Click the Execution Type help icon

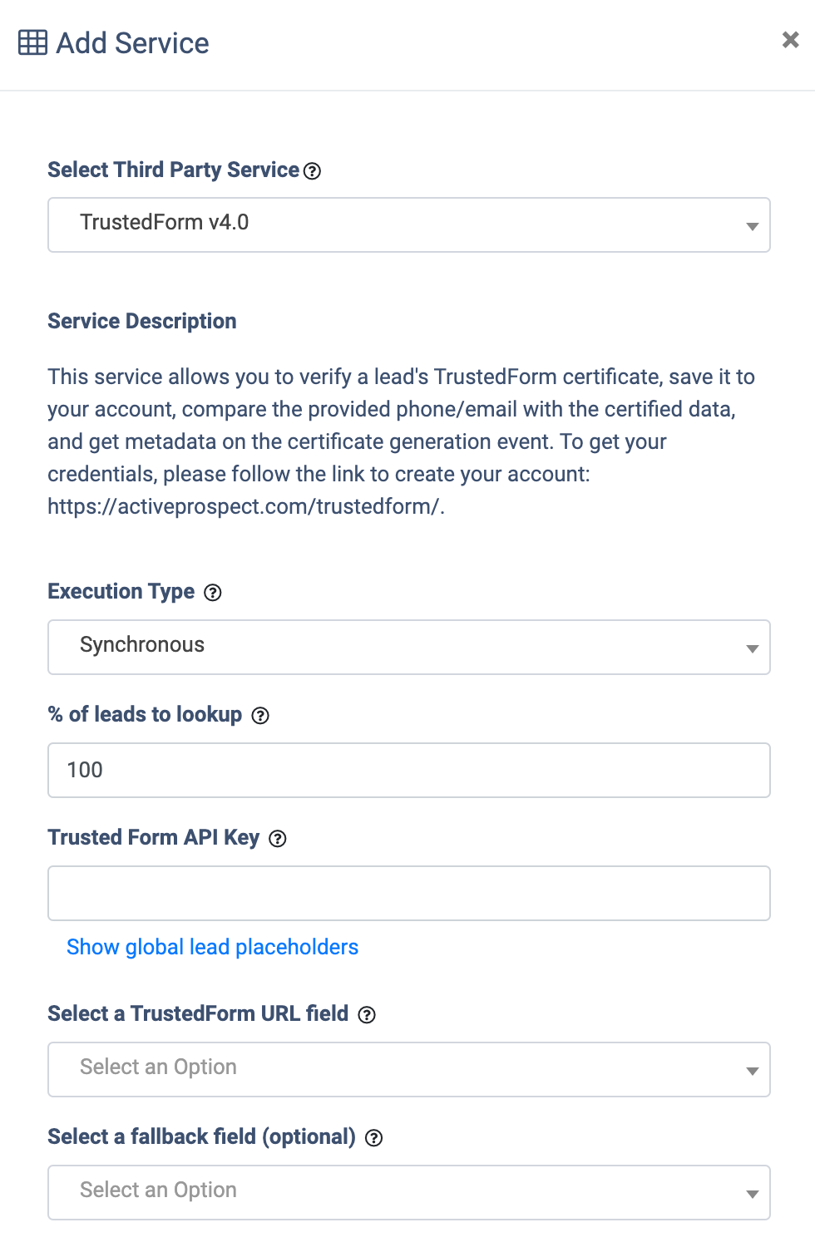[213, 593]
